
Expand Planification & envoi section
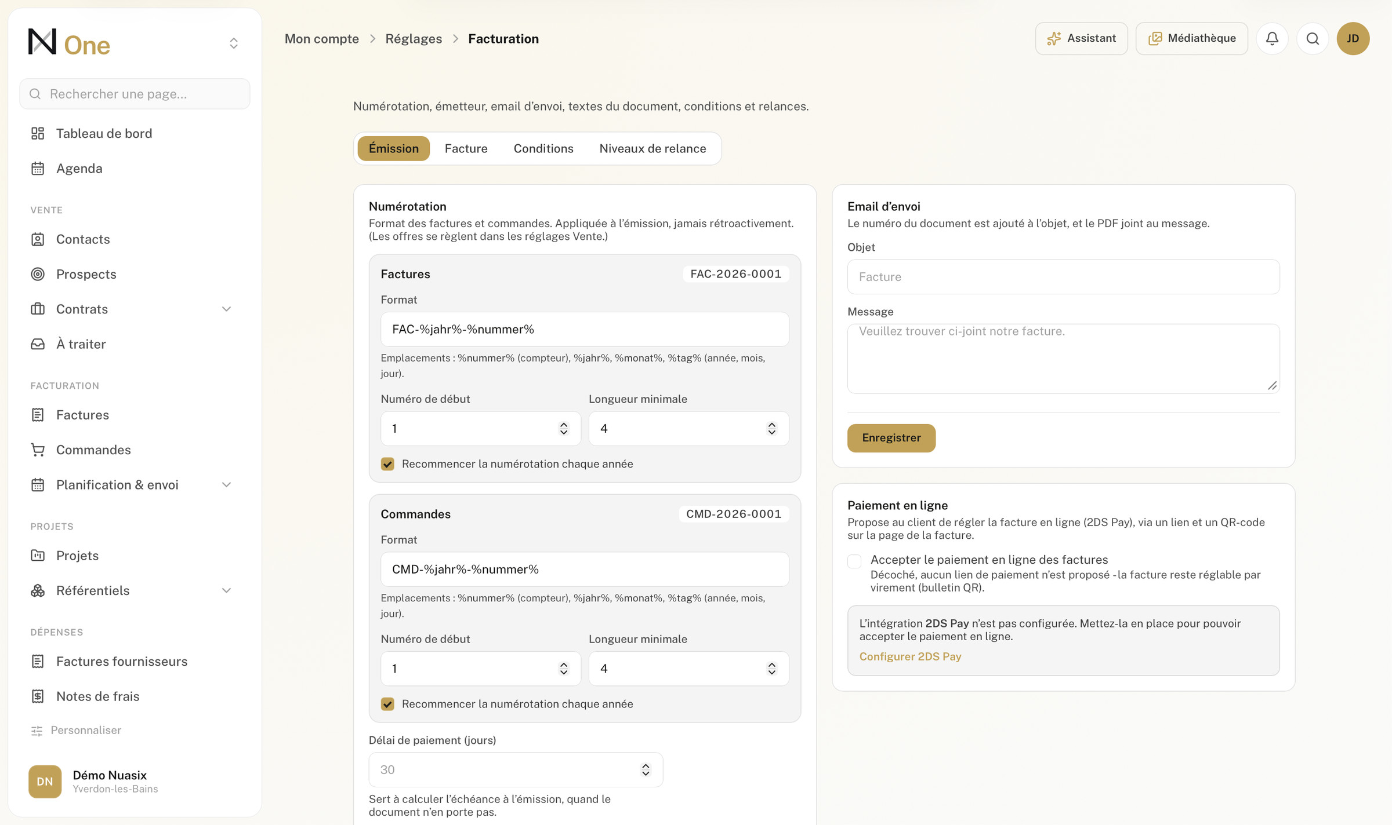point(227,485)
